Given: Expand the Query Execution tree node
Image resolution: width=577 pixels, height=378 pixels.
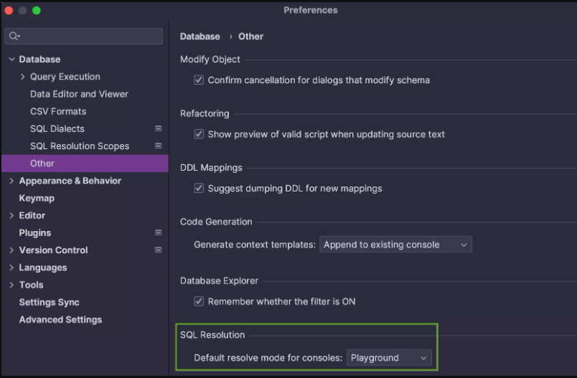Looking at the screenshot, I should (x=23, y=77).
